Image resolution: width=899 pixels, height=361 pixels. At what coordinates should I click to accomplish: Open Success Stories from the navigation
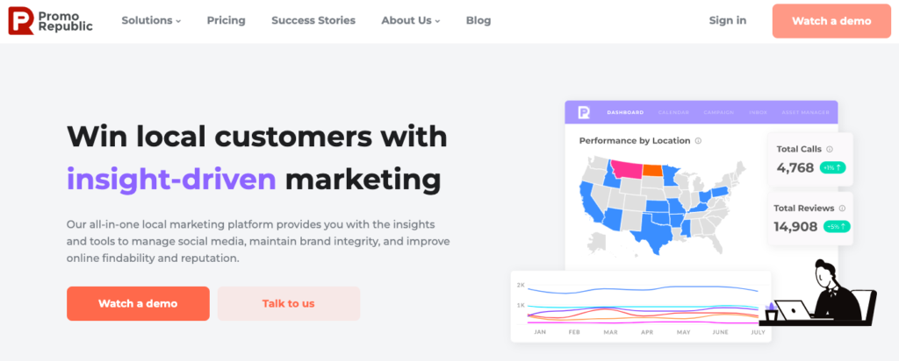pyautogui.click(x=313, y=20)
